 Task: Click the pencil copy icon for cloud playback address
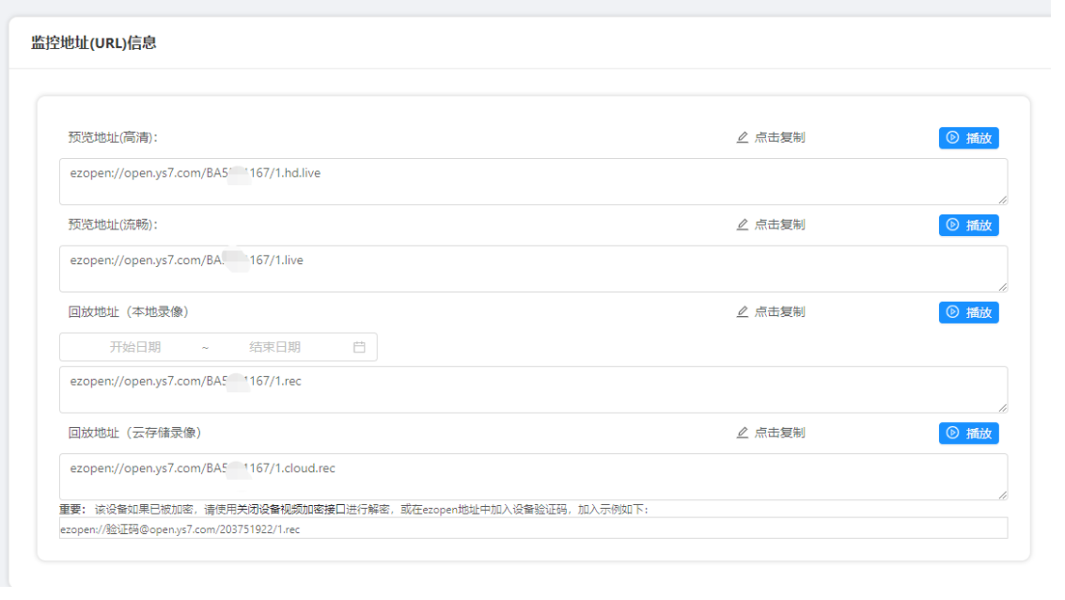pos(742,434)
